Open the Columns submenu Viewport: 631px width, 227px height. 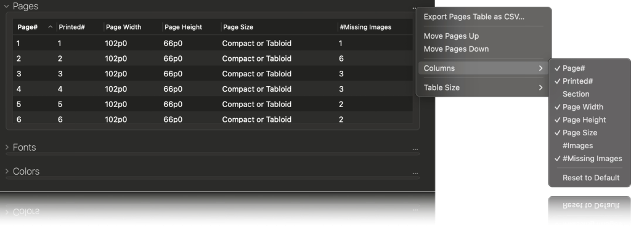pos(483,68)
